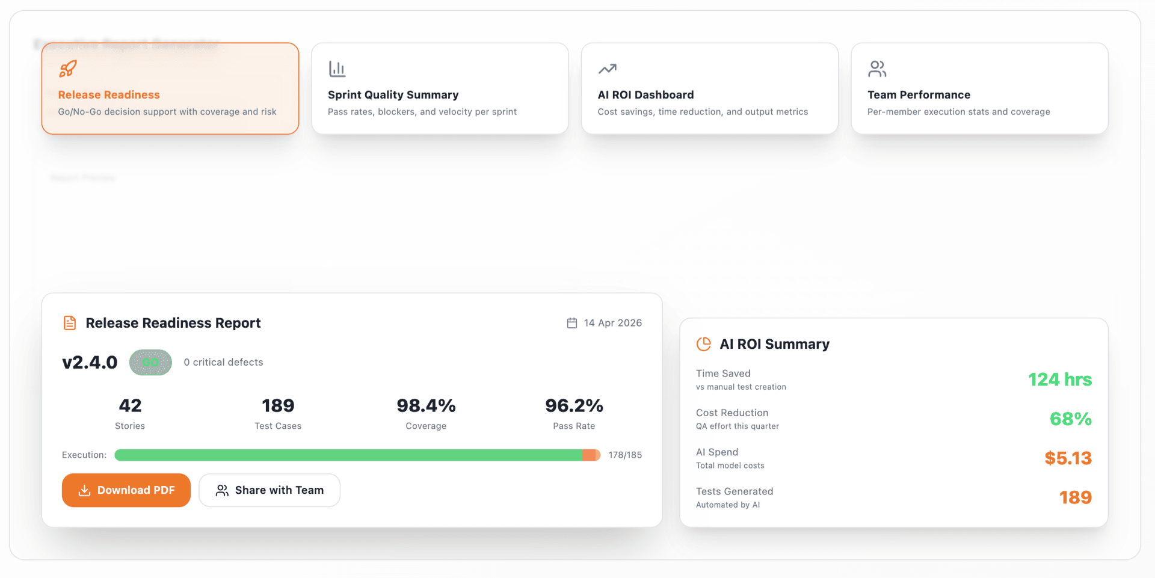This screenshot has width=1155, height=578.
Task: Select the rocket icon on Release Readiness card
Action: (67, 69)
